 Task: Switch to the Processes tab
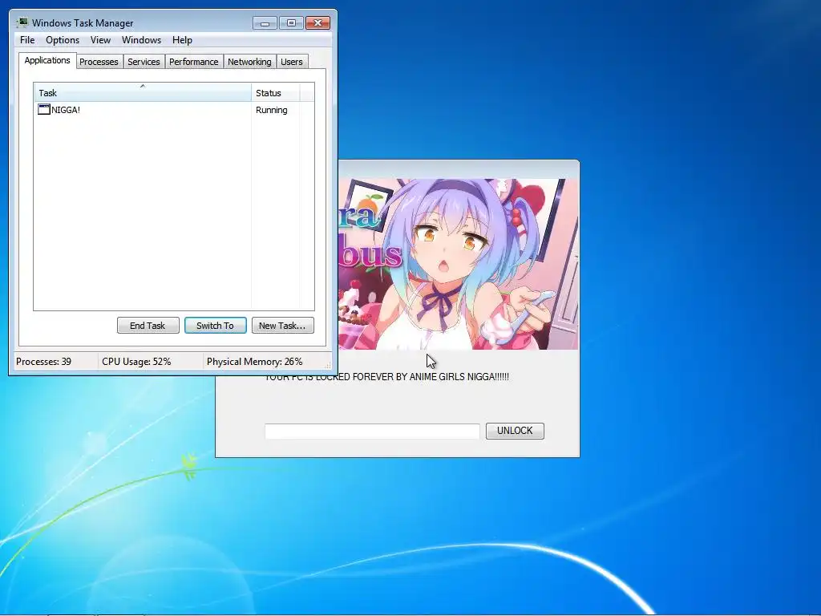pos(99,62)
